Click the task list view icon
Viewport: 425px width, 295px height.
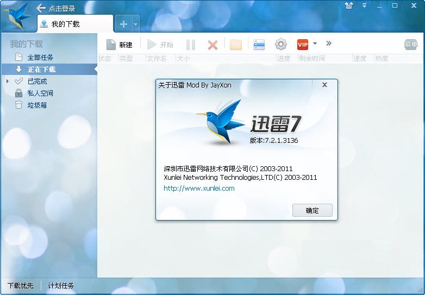pyautogui.click(x=259, y=45)
